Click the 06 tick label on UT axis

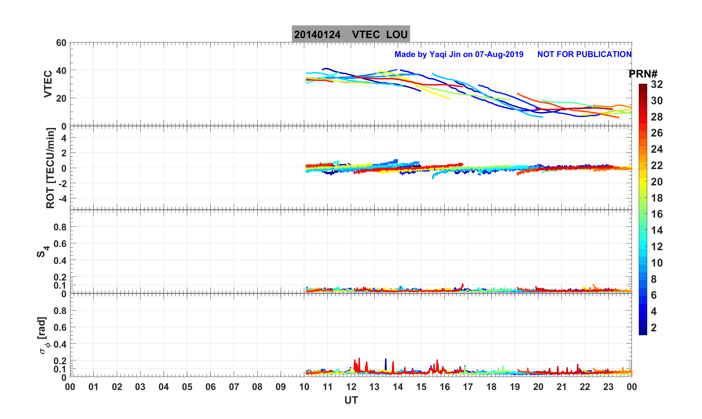(x=210, y=387)
